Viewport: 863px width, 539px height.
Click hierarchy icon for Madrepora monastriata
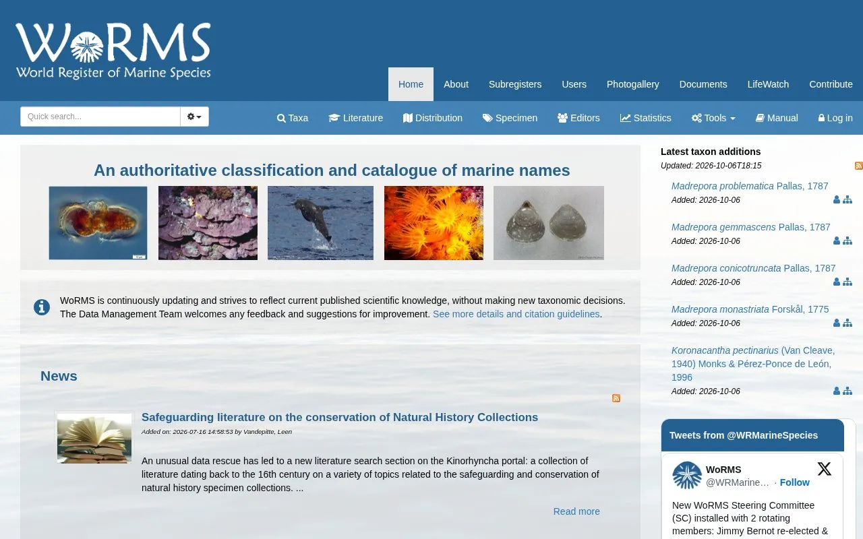click(847, 323)
